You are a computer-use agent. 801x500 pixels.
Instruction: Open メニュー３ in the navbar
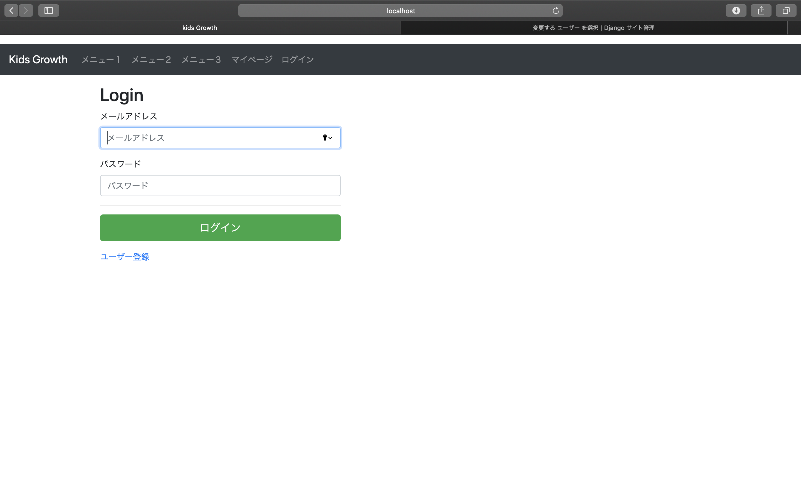[x=201, y=59]
